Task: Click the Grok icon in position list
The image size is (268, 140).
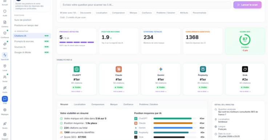Action: 136,137
